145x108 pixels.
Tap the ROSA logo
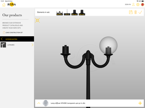[12, 4]
